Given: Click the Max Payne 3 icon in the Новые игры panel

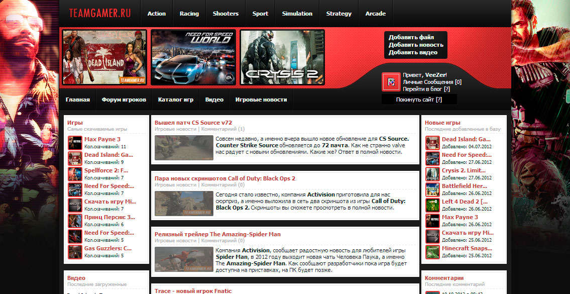Looking at the screenshot, I should (432, 221).
